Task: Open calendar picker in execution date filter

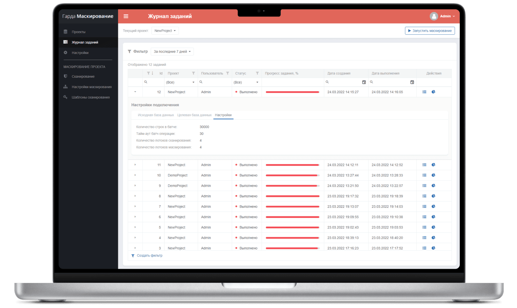Action: [412, 82]
